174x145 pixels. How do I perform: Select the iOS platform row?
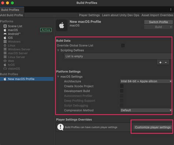click(x=27, y=38)
